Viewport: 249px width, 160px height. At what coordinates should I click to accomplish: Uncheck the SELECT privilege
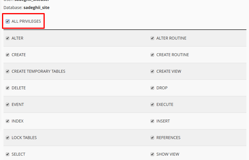coord(8,154)
